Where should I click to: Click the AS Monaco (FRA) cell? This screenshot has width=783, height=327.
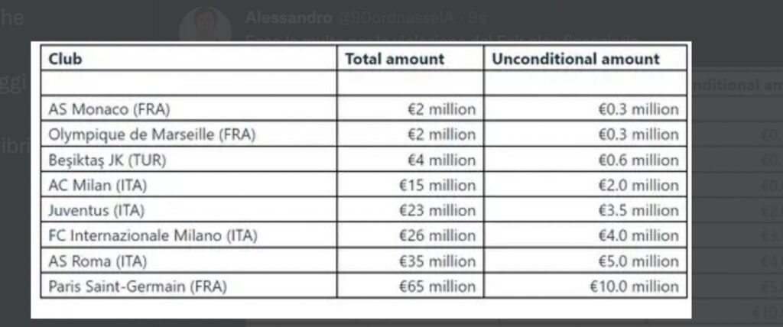pos(106,109)
